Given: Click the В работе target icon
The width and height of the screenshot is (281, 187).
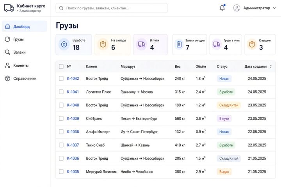Looking at the screenshot, I should pos(64,44).
